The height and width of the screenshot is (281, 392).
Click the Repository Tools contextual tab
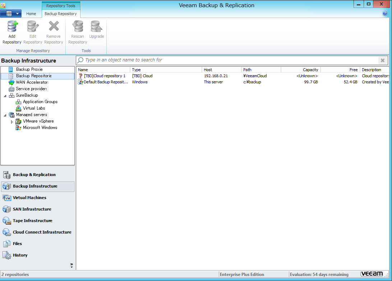[61, 6]
